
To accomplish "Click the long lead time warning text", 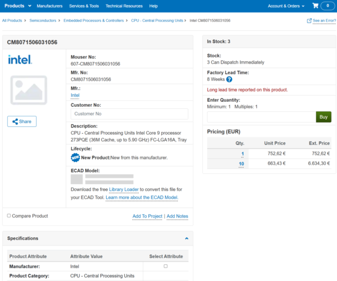I will pos(247,90).
